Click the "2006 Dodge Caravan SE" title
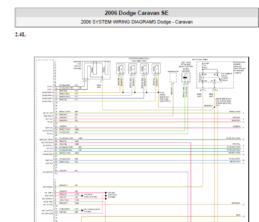The image size is (259, 222). (137, 13)
